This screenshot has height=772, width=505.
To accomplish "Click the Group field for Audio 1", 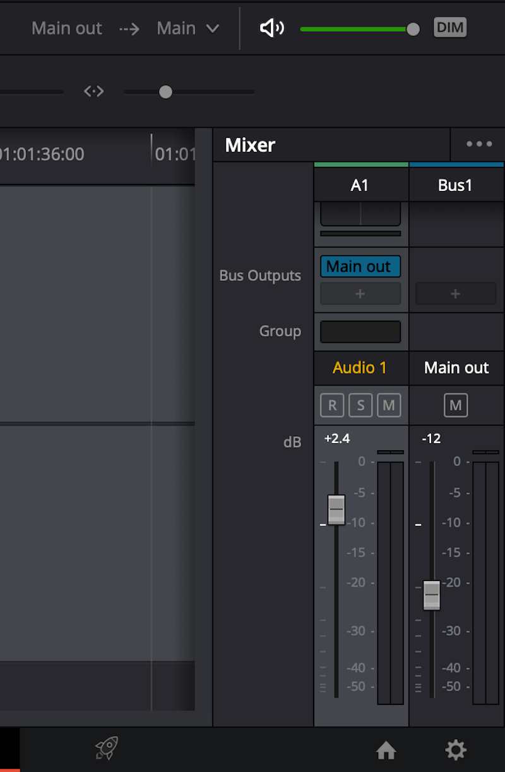I will pyautogui.click(x=360, y=331).
